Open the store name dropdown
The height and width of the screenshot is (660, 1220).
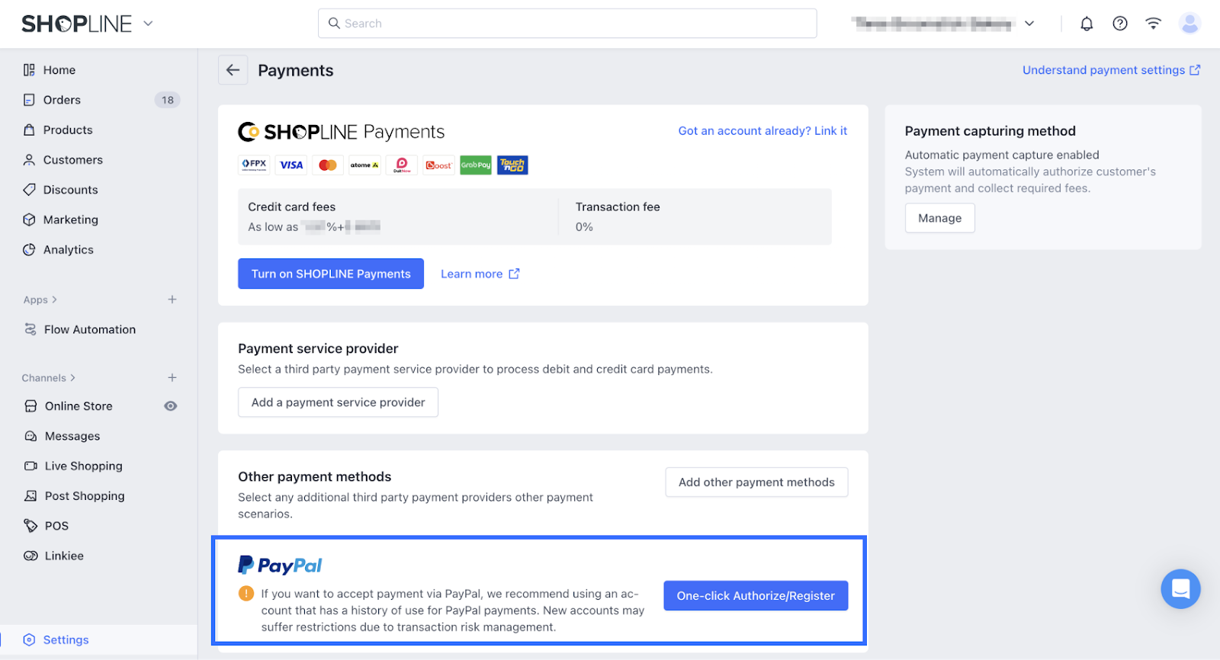coord(1029,24)
